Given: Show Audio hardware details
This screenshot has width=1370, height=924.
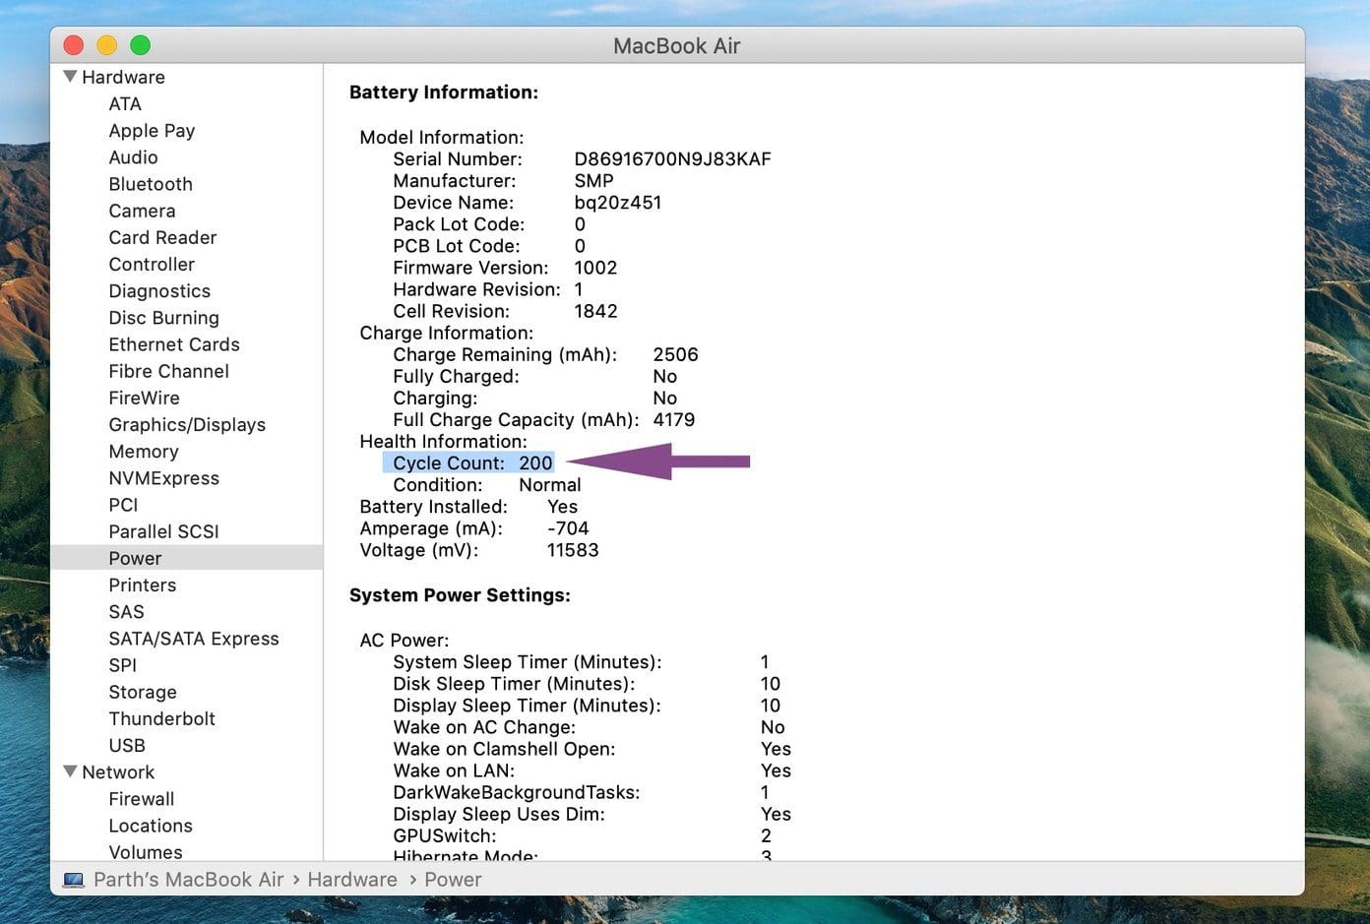Looking at the screenshot, I should tap(133, 157).
